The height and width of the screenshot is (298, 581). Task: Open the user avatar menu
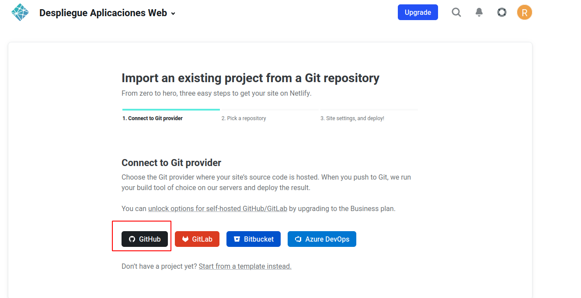click(x=524, y=12)
